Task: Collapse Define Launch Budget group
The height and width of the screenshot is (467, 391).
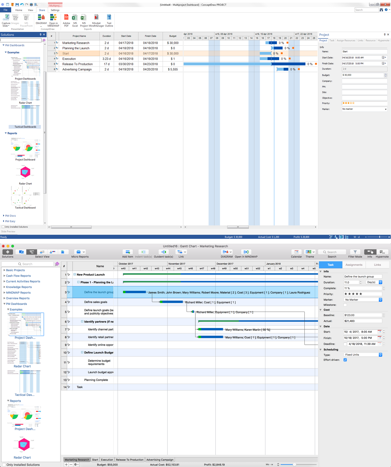Action: (x=82, y=352)
